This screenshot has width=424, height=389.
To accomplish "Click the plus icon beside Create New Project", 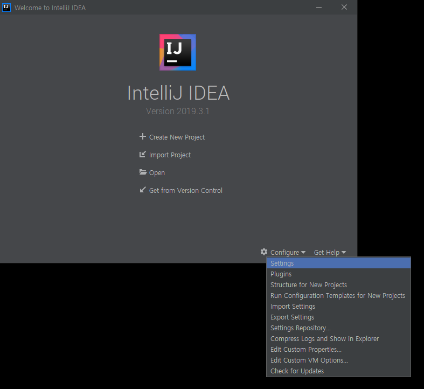I will coord(143,137).
